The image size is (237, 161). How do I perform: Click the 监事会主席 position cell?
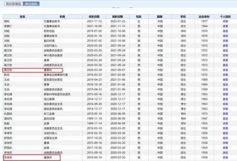click(x=51, y=138)
